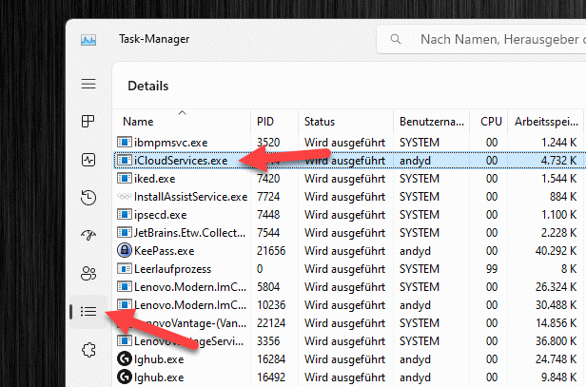Click the 40.292 K memory value

[x=556, y=251]
